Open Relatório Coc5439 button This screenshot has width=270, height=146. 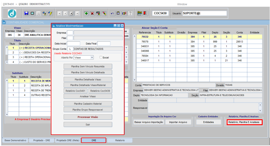pos(100,91)
